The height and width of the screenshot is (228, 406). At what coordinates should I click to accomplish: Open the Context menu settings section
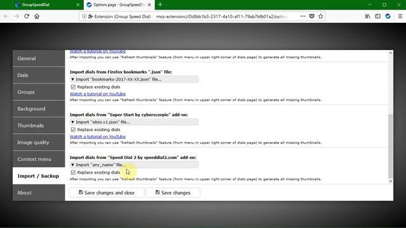(x=39, y=159)
